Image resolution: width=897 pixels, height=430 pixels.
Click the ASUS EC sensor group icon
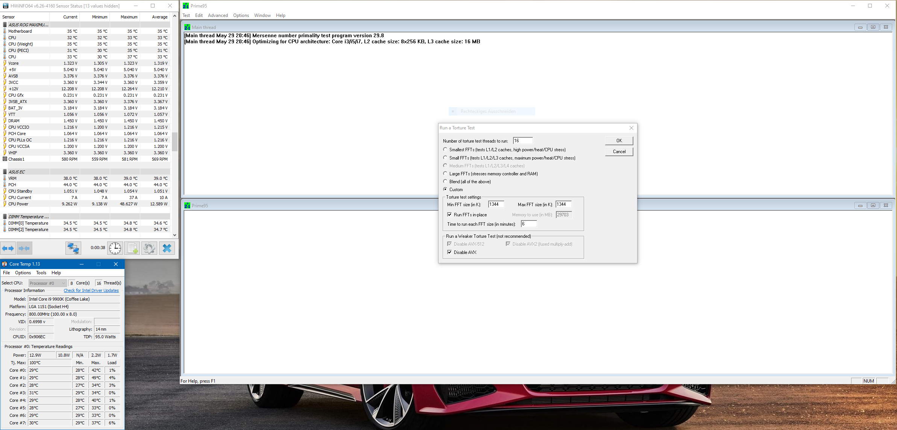point(5,172)
